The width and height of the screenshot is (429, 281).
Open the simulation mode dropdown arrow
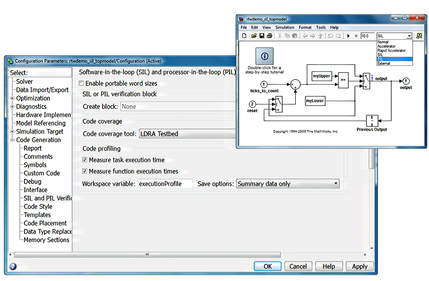pos(409,36)
